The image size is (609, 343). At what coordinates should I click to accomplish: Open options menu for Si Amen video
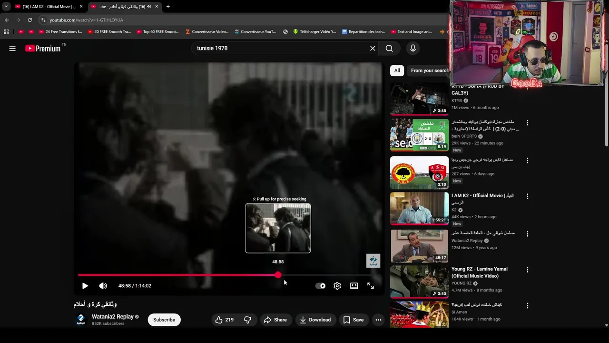point(527,305)
